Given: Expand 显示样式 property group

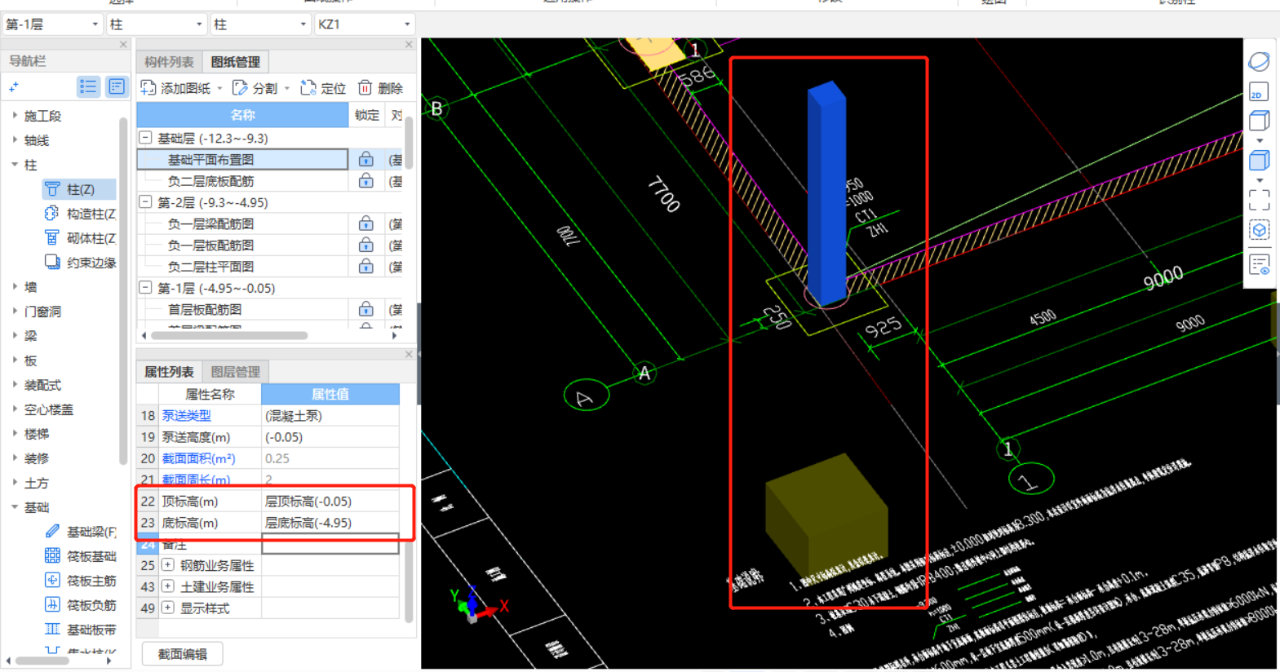Looking at the screenshot, I should [168, 608].
